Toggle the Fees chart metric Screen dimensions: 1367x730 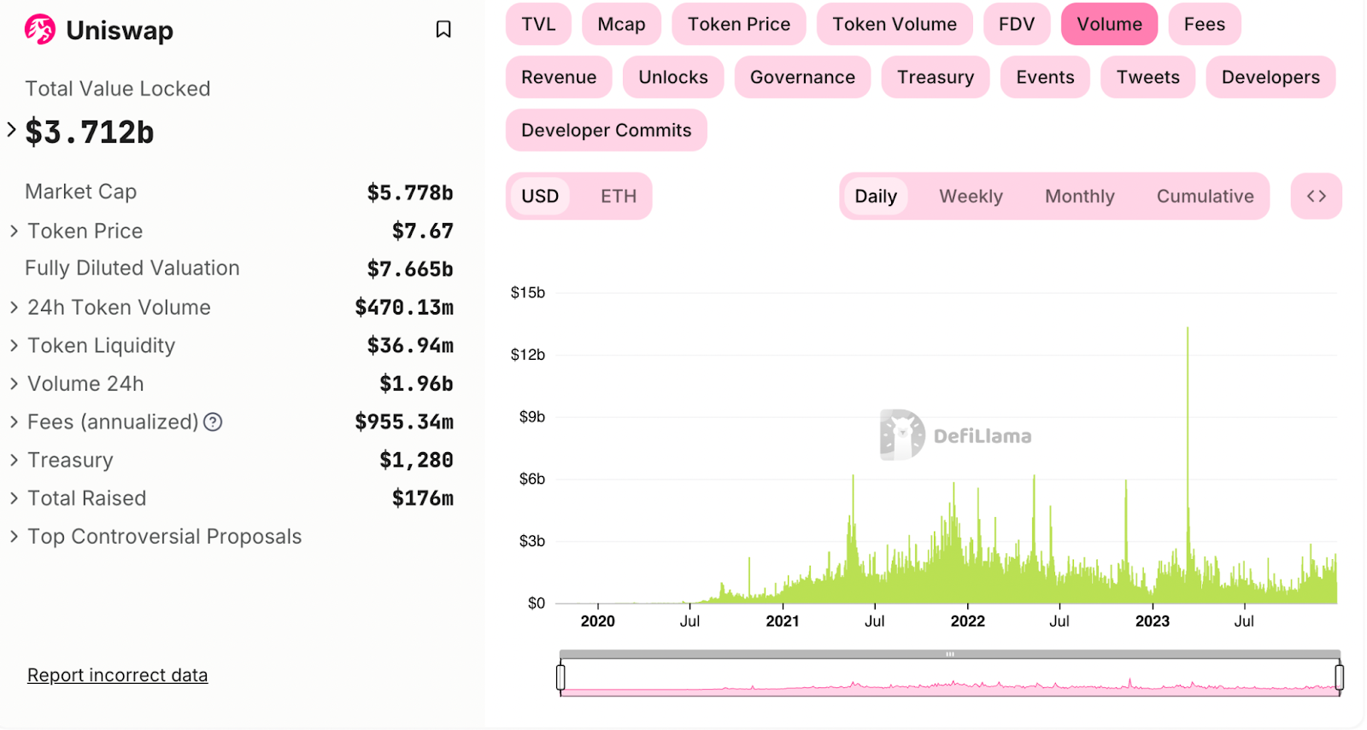pos(1205,24)
